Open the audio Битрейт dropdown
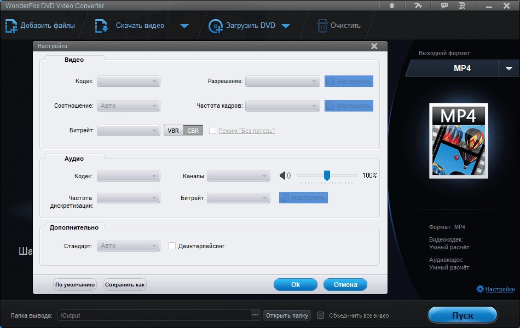Screen dimensions: 520x328 [x=239, y=198]
